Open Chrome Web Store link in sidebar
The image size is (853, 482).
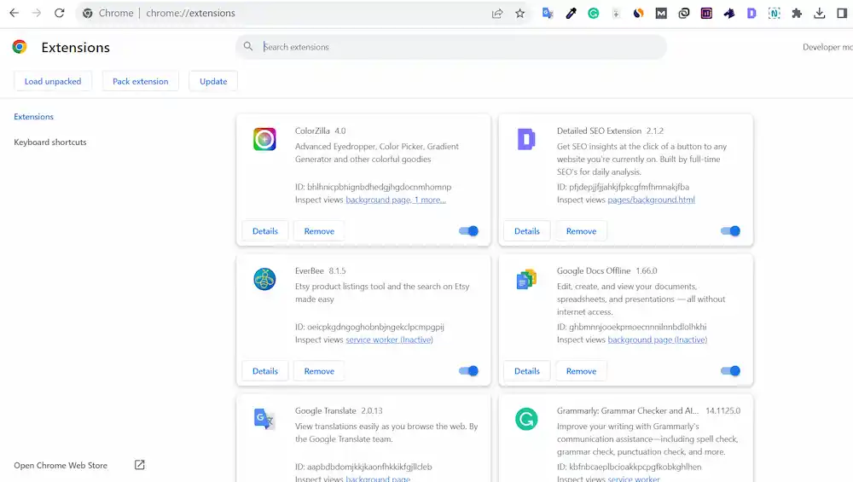pyautogui.click(x=61, y=466)
